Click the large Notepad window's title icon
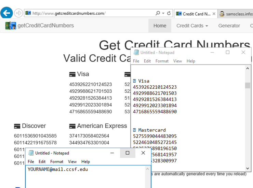Screen dimensions: 253x188 pos(136,52)
